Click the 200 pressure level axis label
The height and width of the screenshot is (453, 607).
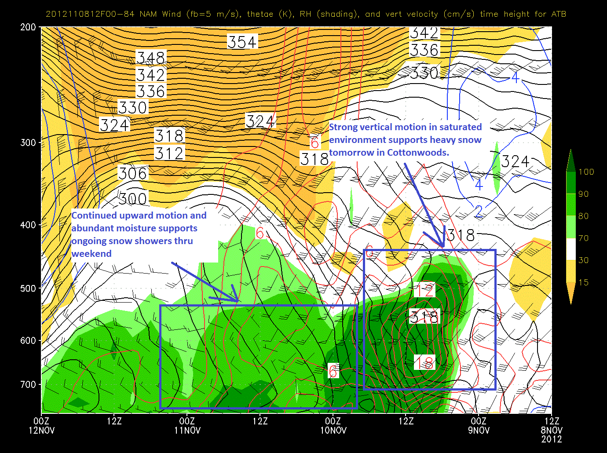[x=28, y=27]
